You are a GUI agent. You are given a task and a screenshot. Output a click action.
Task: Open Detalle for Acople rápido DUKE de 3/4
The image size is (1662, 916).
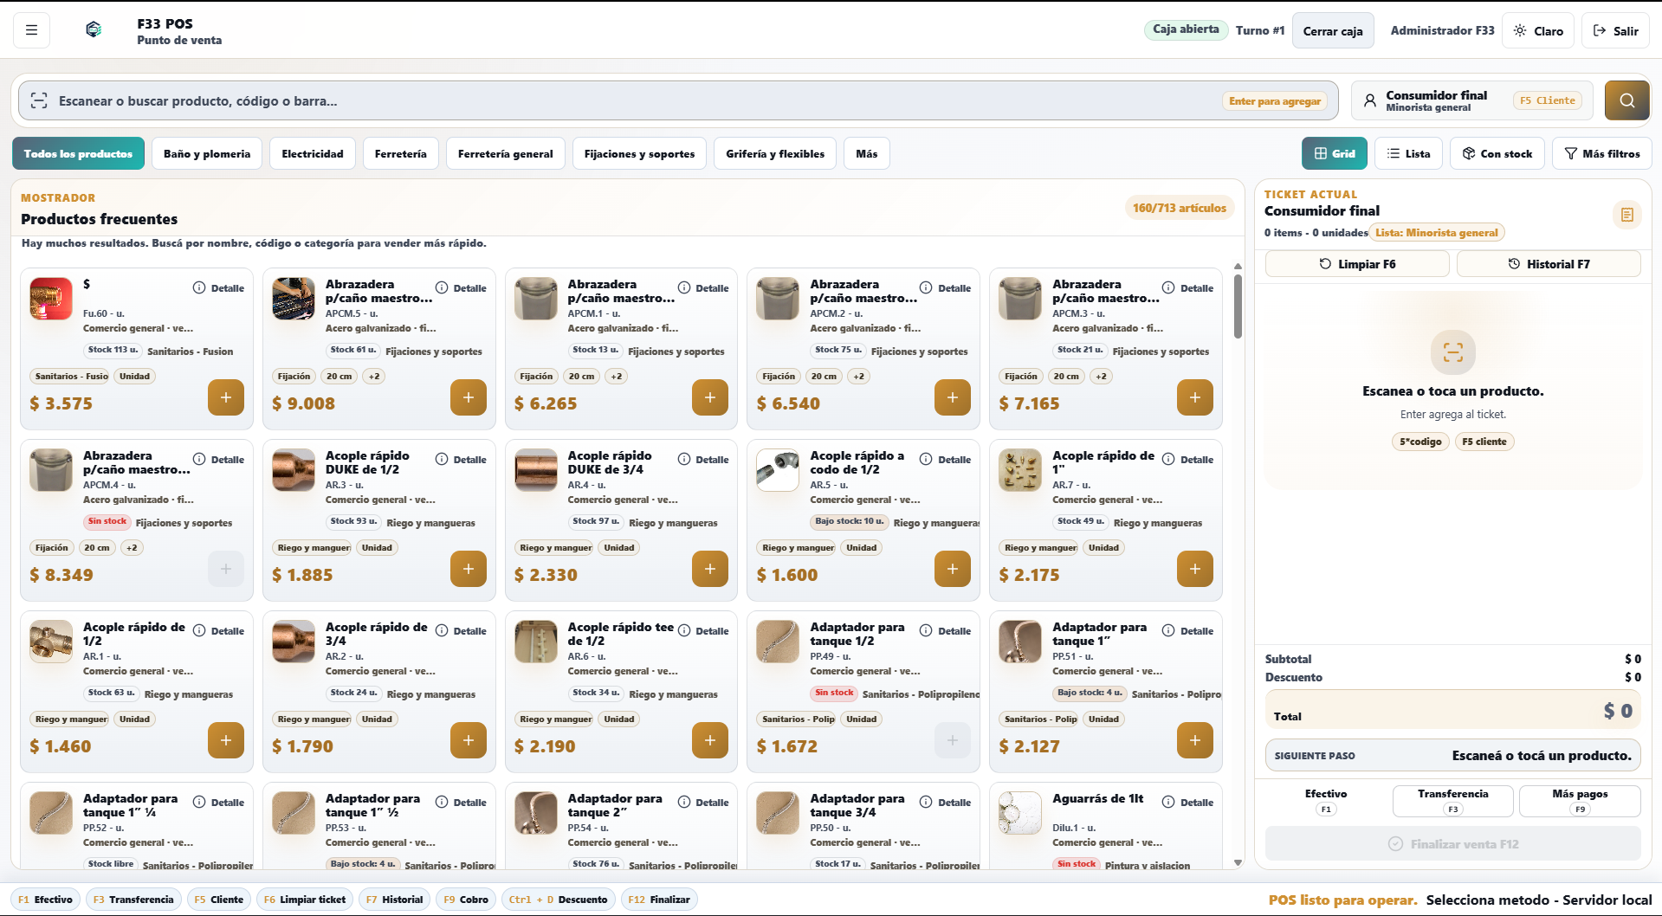coord(703,460)
